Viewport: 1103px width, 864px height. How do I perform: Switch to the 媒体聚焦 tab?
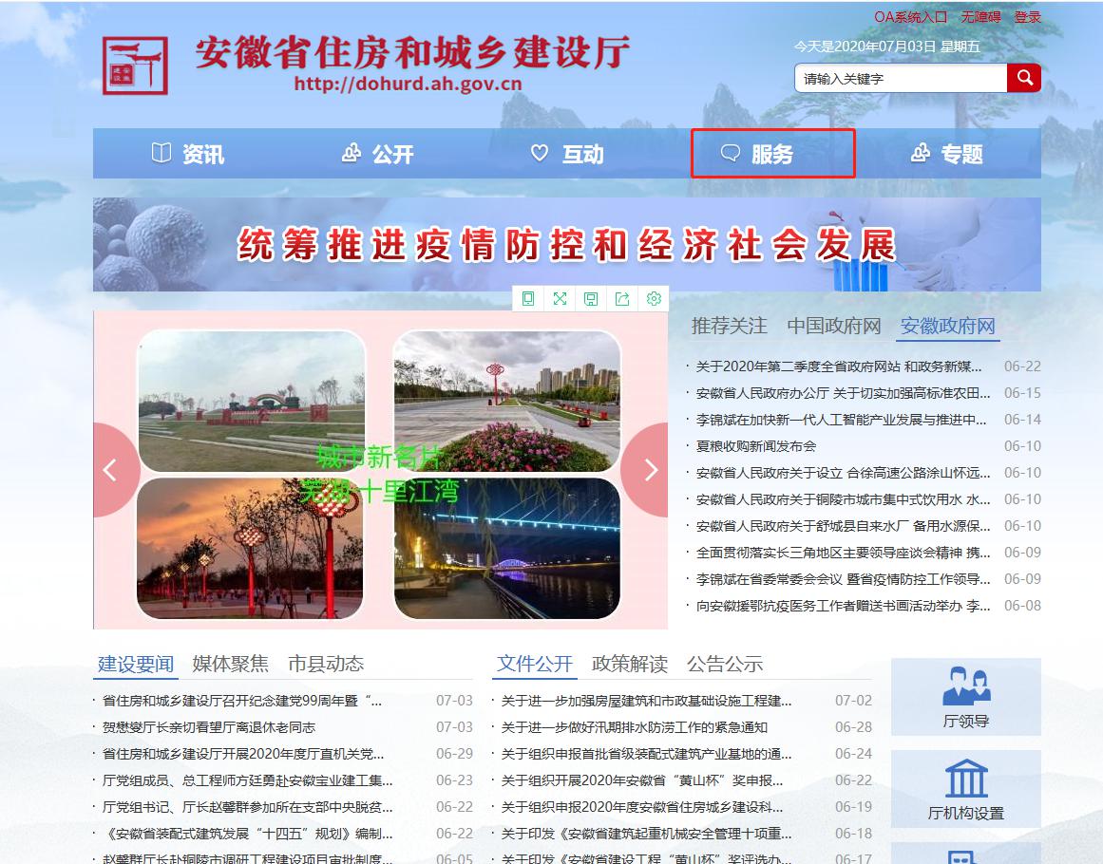point(230,664)
